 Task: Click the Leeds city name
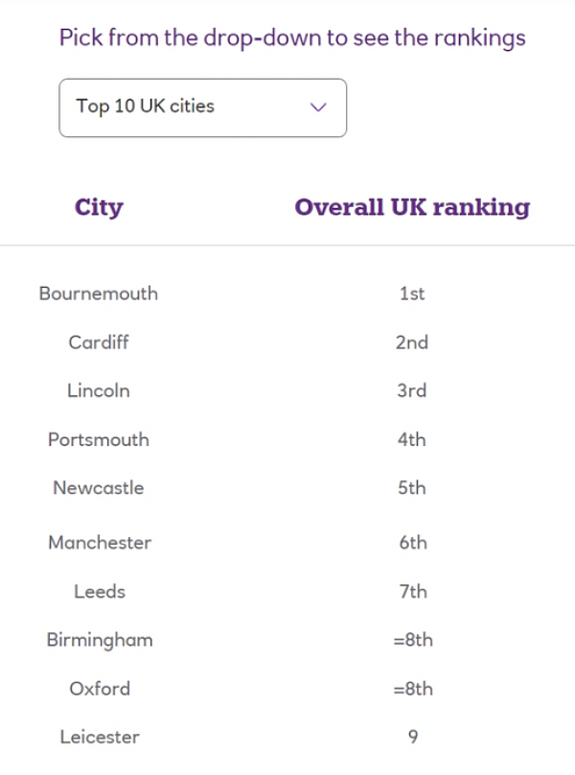pos(100,592)
